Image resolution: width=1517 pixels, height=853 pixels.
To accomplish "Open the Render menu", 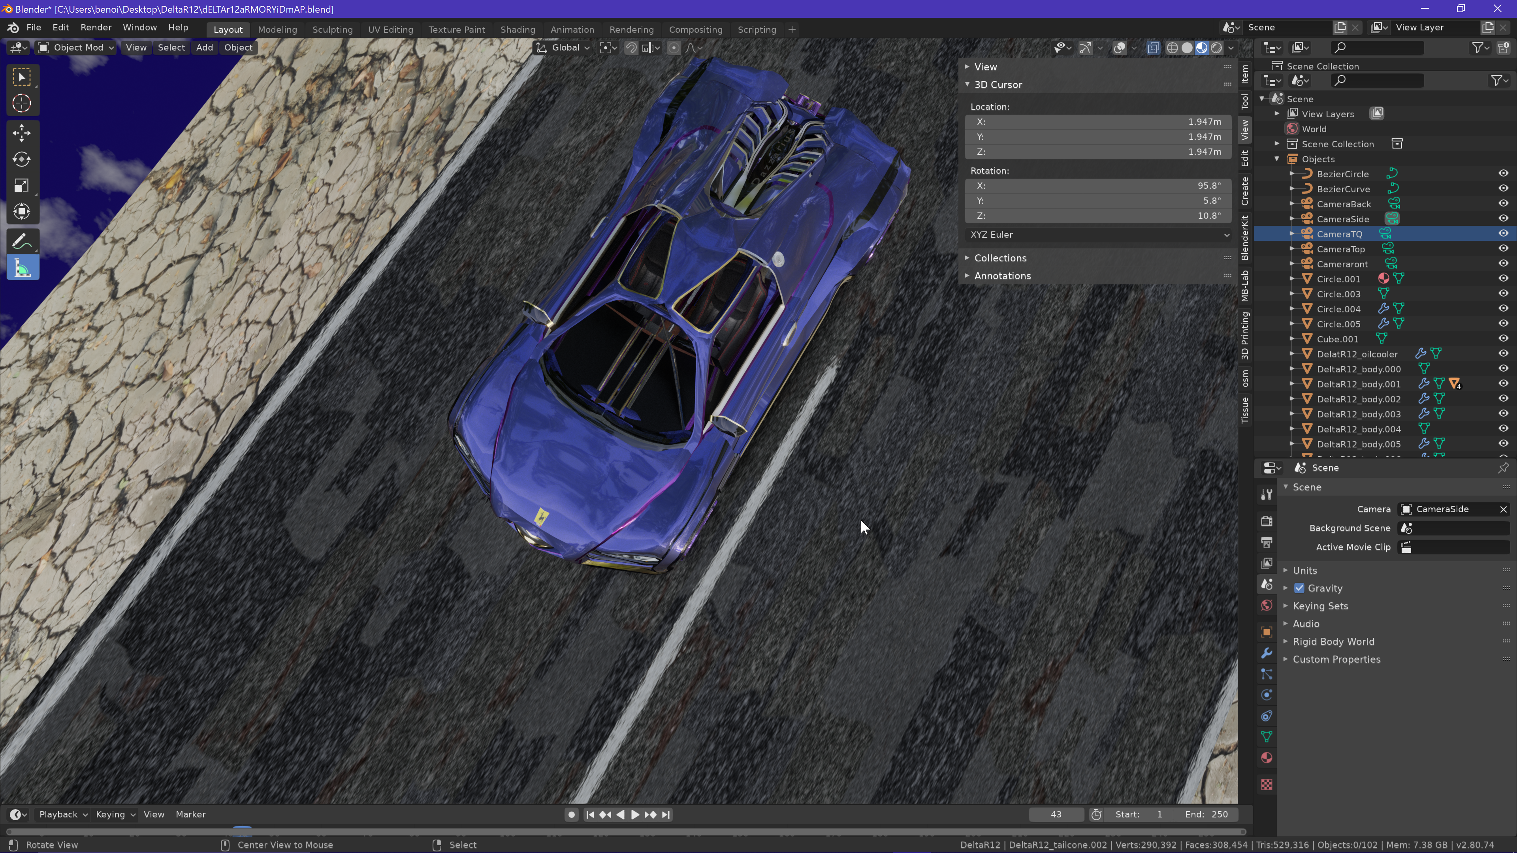I will (96, 28).
